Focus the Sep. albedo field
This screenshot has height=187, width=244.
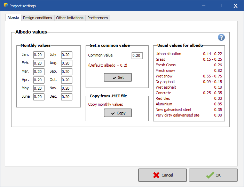pos(66,72)
